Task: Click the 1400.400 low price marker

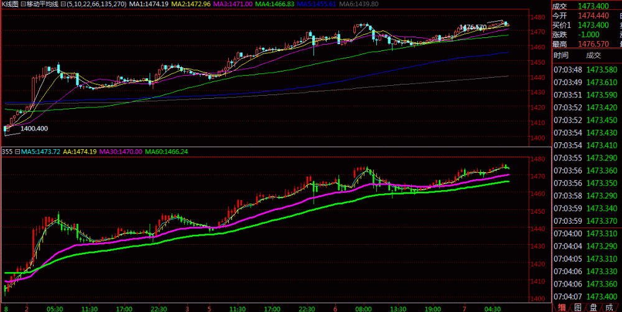Action: [x=34, y=129]
